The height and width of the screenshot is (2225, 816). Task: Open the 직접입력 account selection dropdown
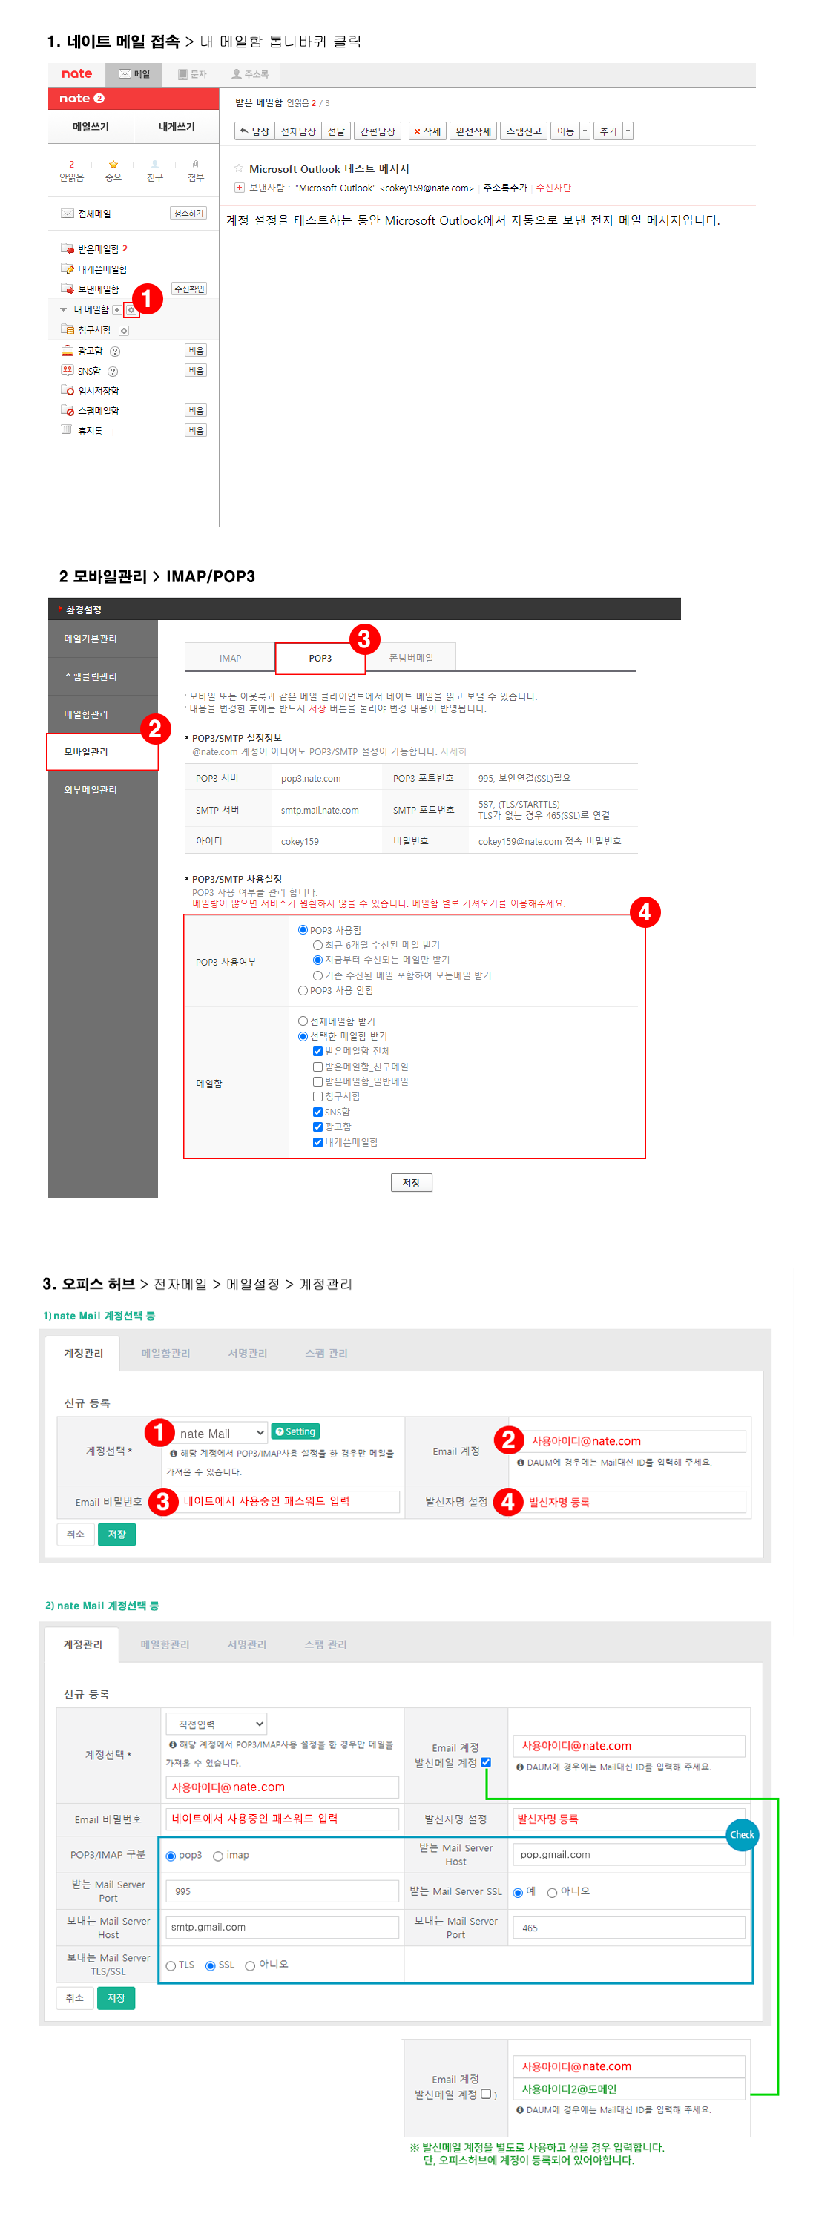point(216,1724)
